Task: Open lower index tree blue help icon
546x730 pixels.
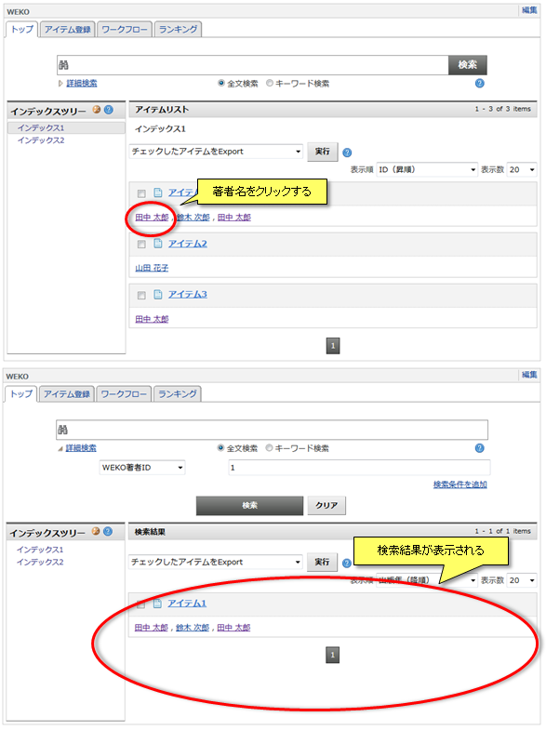Action: coord(108,531)
